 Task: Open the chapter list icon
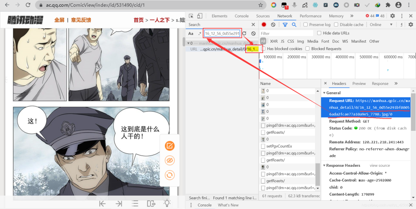[x=135, y=204]
